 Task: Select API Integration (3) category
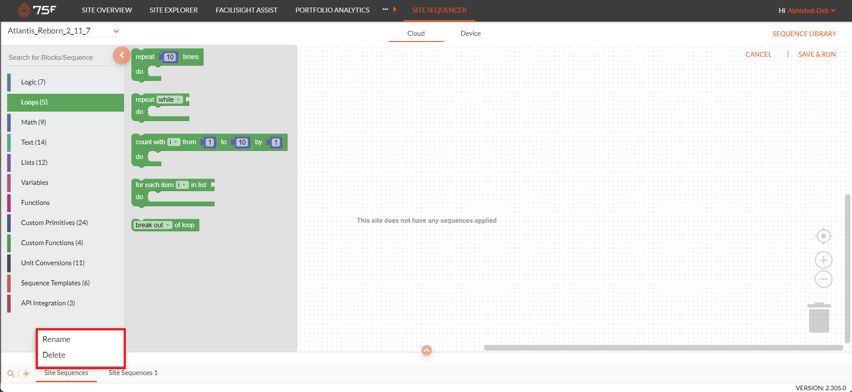66,303
